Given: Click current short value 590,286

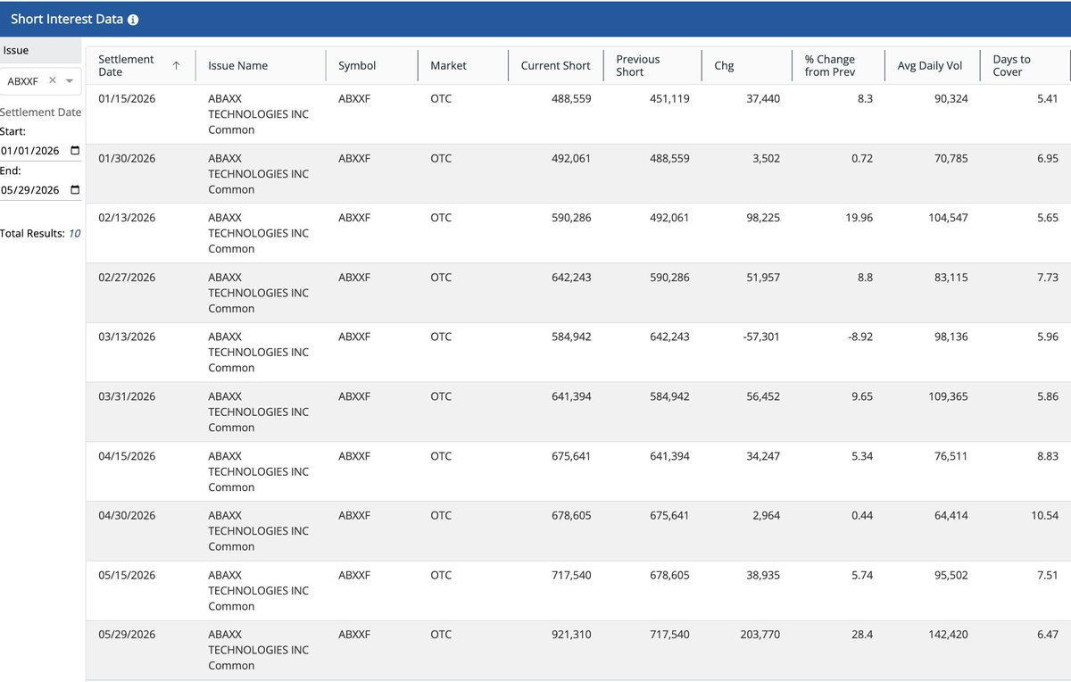Looking at the screenshot, I should pos(571,218).
